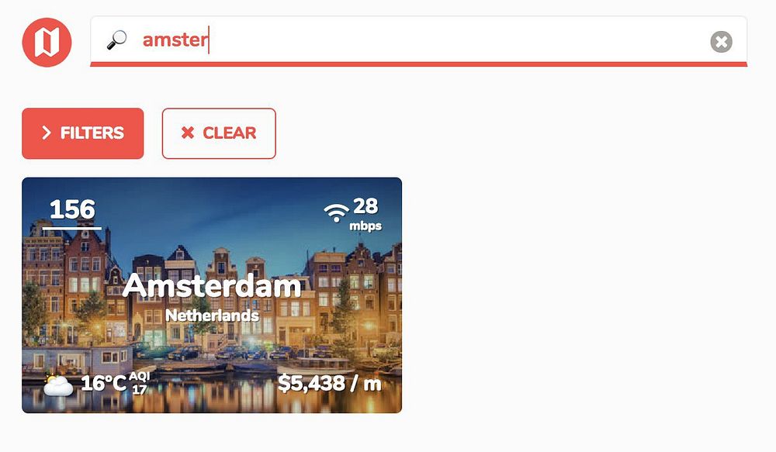This screenshot has width=776, height=452.
Task: Click the rank number 156
Action: point(72,209)
